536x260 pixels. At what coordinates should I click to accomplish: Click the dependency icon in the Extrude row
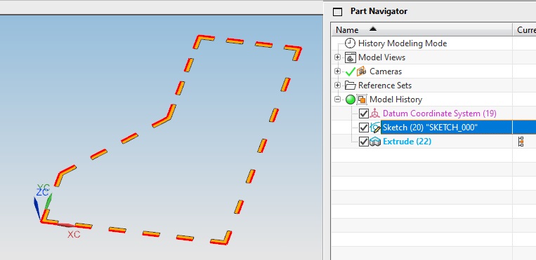coord(521,142)
